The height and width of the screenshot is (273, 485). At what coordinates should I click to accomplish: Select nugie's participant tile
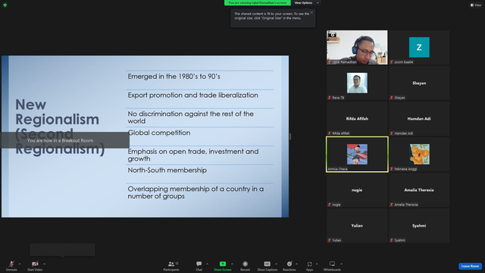point(357,190)
